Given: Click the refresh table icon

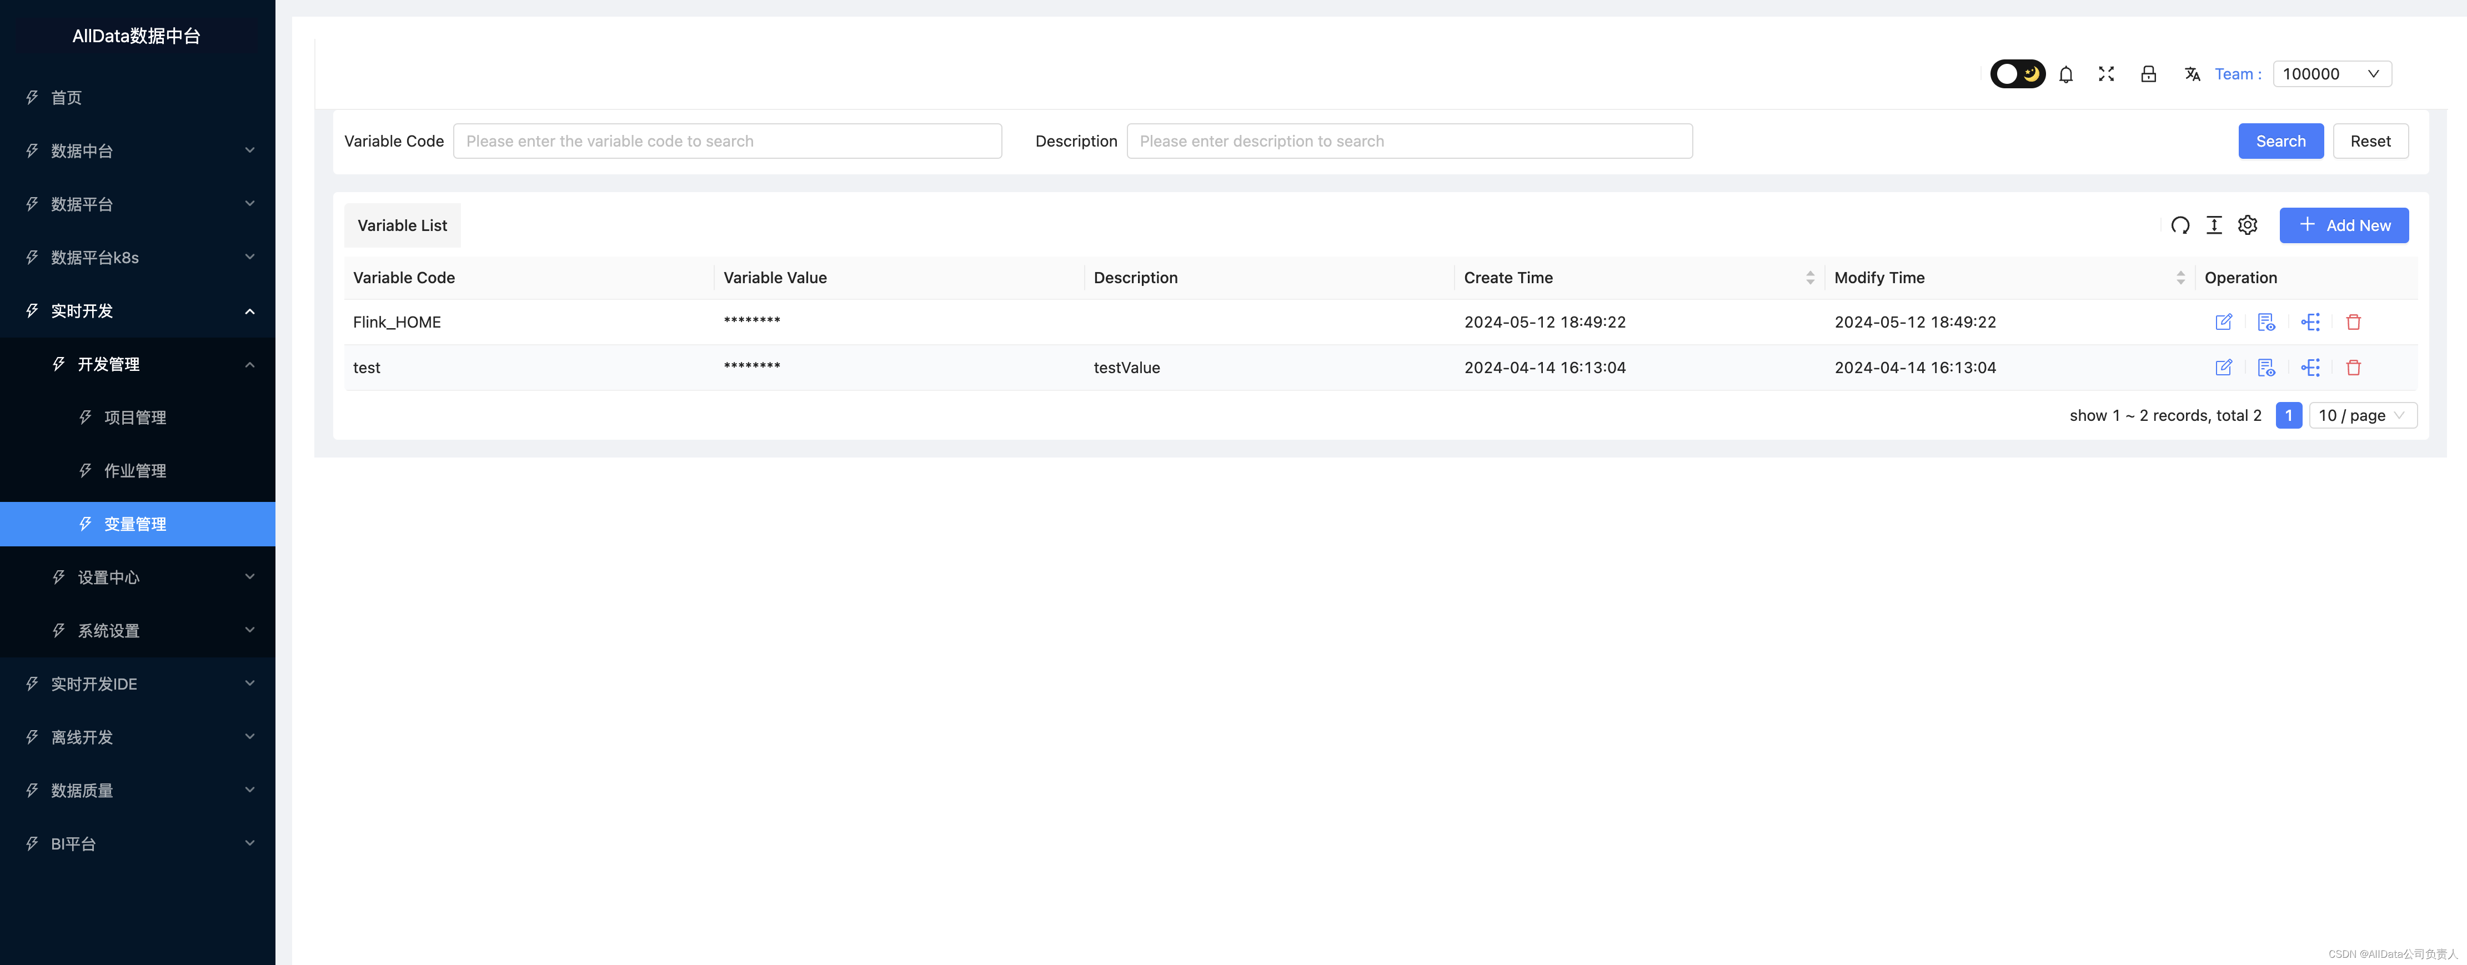Looking at the screenshot, I should (2180, 225).
